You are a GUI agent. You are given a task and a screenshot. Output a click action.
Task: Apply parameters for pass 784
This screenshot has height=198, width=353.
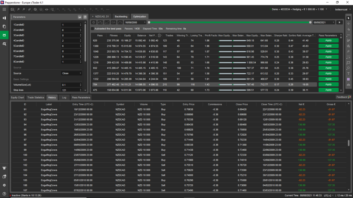[x=328, y=84]
